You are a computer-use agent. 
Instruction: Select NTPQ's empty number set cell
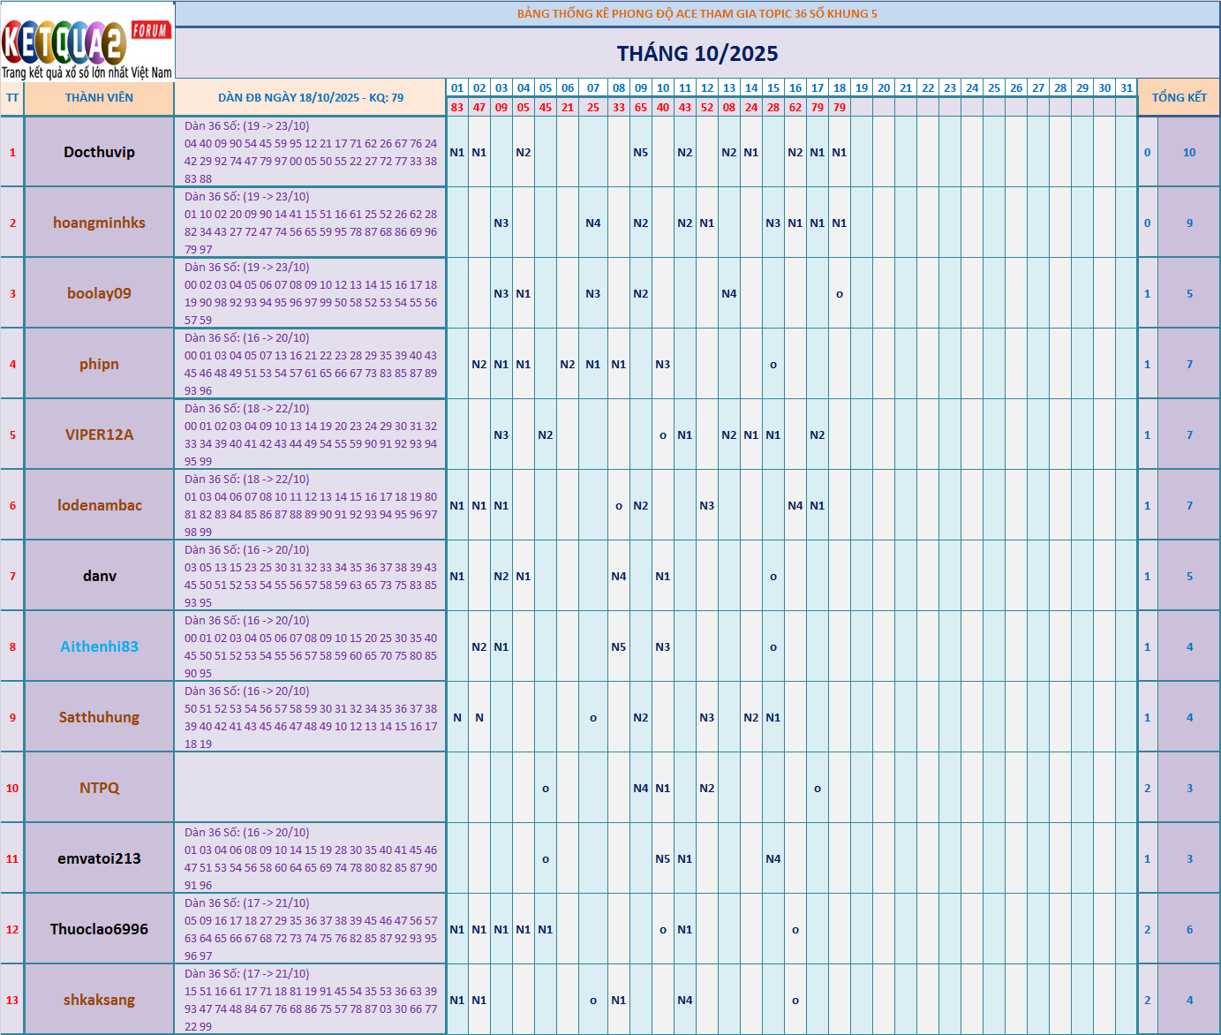click(310, 788)
